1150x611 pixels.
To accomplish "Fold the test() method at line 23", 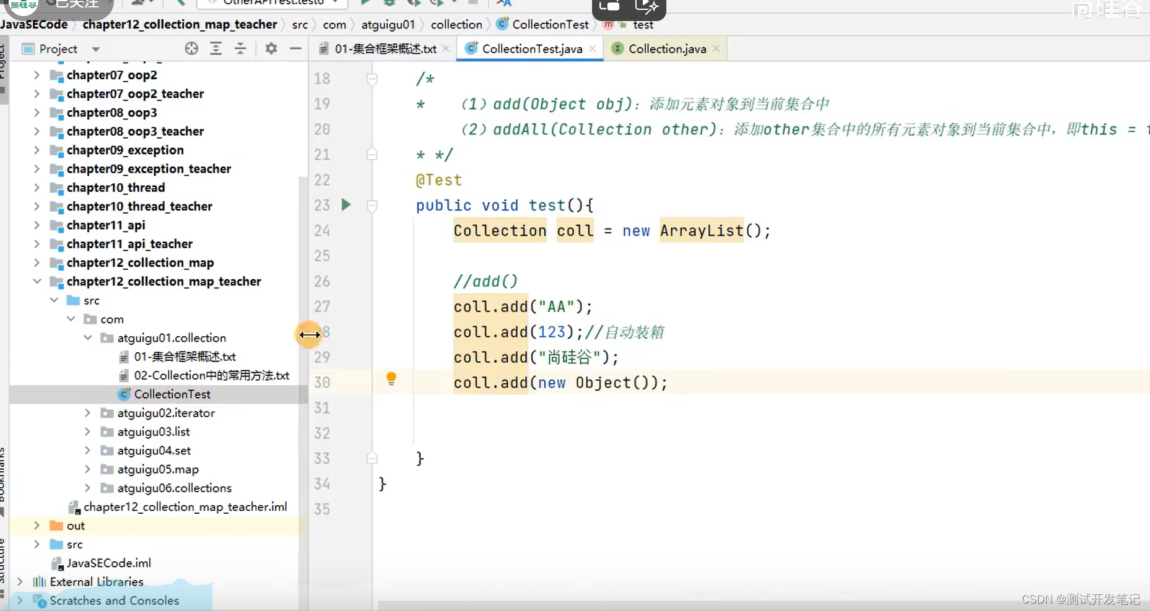I will tap(372, 205).
